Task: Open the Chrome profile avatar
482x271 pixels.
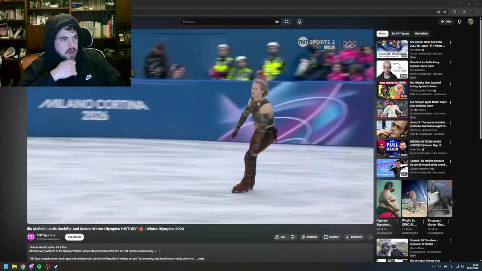Action: (471, 12)
